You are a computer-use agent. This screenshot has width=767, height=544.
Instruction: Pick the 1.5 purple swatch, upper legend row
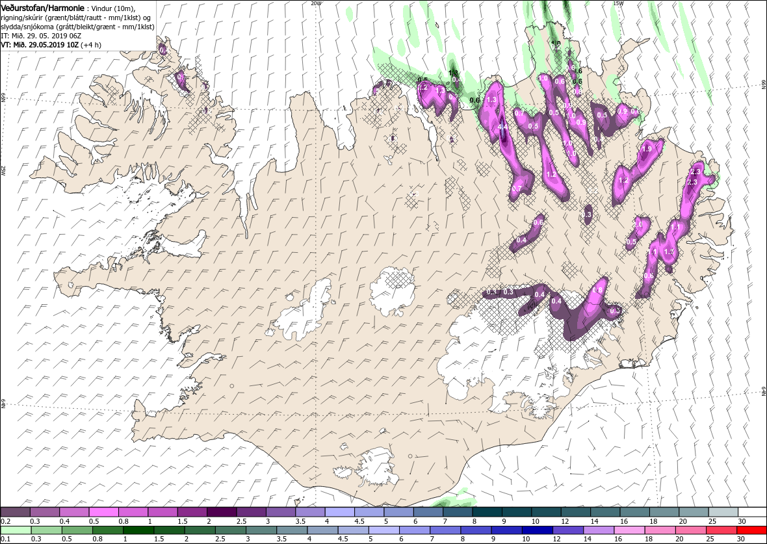(x=192, y=512)
